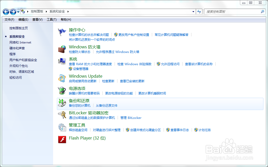Click 检查更新 link
The width and height of the screenshot is (268, 167).
pyautogui.click(x=108, y=81)
